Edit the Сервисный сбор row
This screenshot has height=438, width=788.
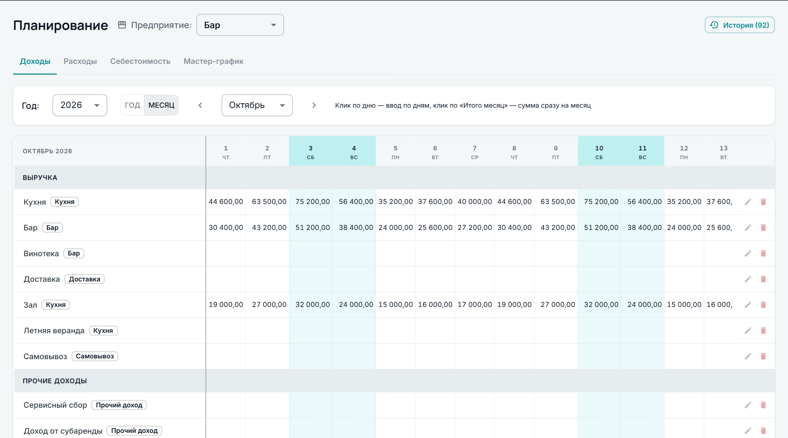click(748, 405)
